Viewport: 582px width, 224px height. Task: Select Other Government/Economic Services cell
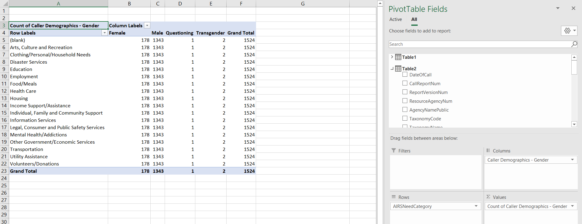click(58, 142)
